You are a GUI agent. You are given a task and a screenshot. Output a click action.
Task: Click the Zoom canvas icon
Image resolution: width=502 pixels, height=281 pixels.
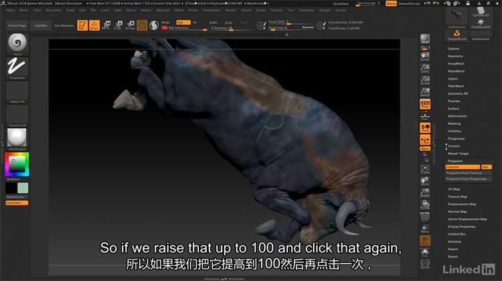coord(425,68)
